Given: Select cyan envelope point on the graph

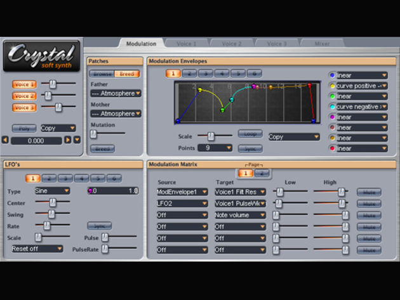Looking at the screenshot, I should tap(231, 100).
